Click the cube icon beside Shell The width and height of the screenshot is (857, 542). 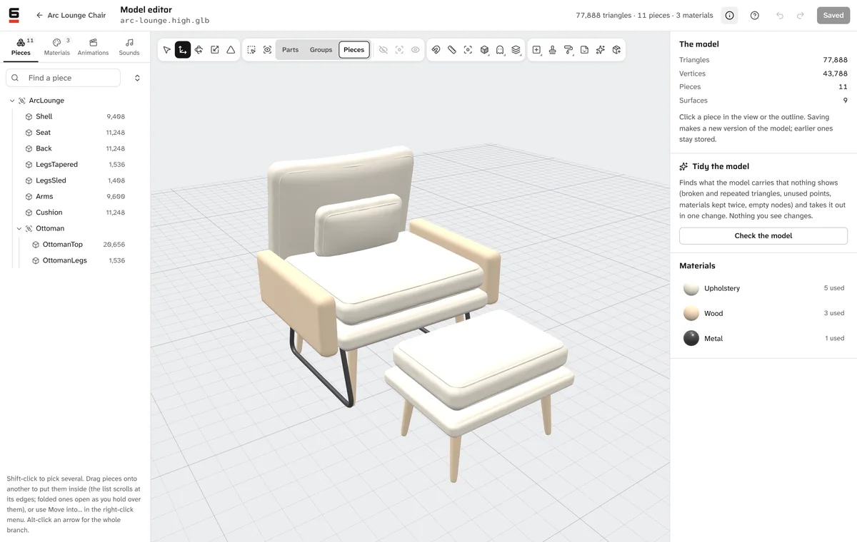click(29, 116)
